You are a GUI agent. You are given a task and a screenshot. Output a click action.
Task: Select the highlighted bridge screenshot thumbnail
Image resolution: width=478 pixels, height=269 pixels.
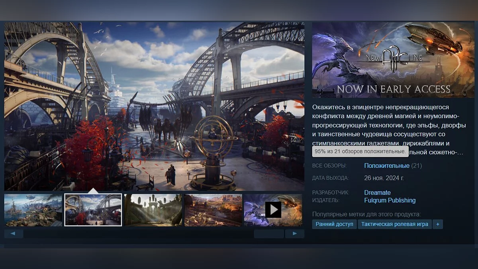[93, 210]
